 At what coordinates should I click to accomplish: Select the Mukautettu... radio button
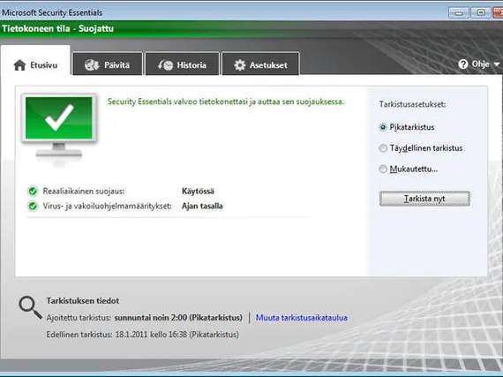(383, 169)
